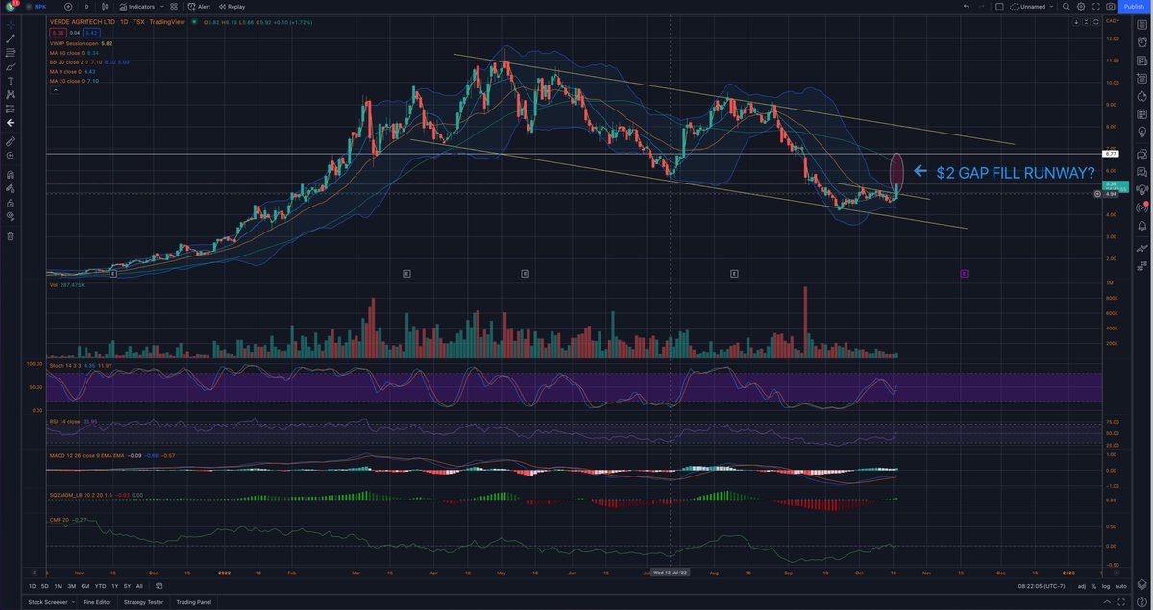This screenshot has height=610, width=1153.
Task: Open the news panel in right sidebar
Action: click(1141, 60)
